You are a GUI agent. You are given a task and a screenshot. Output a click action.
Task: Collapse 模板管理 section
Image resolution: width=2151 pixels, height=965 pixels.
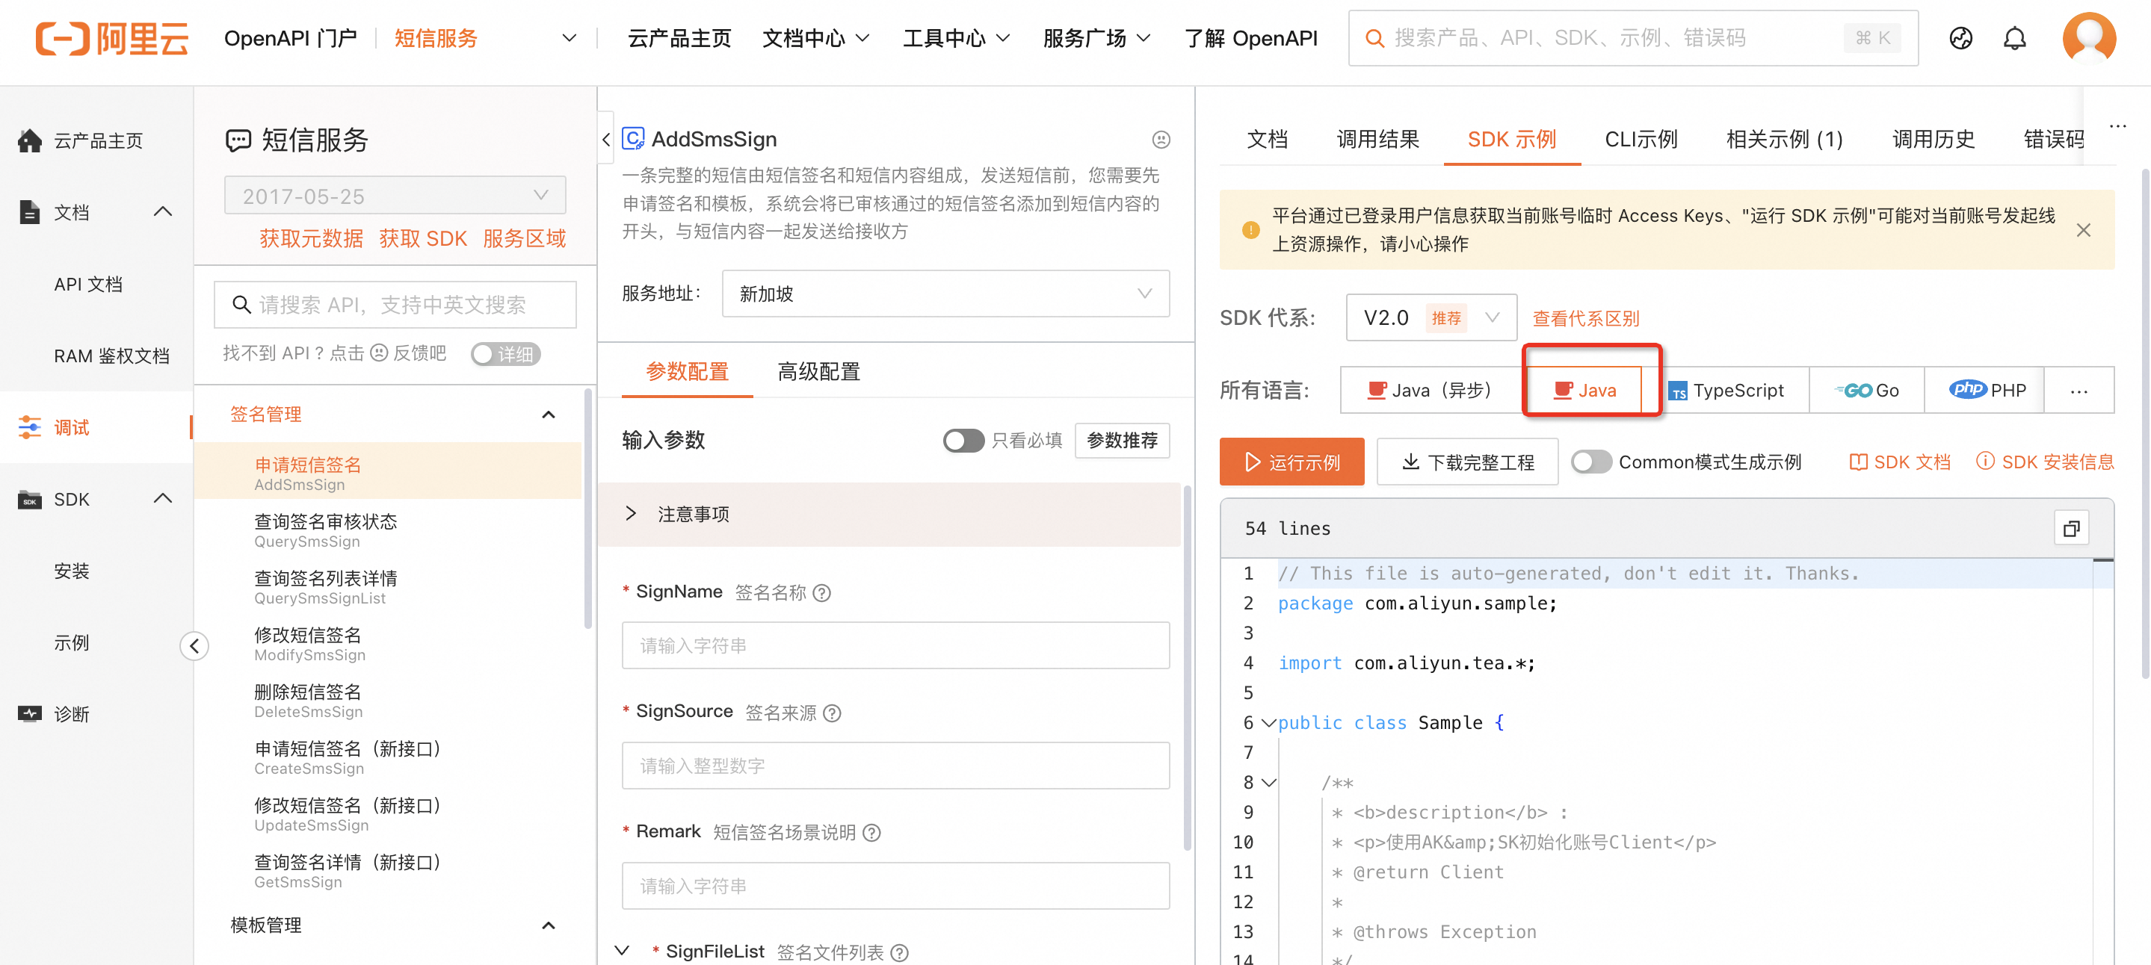tap(549, 925)
